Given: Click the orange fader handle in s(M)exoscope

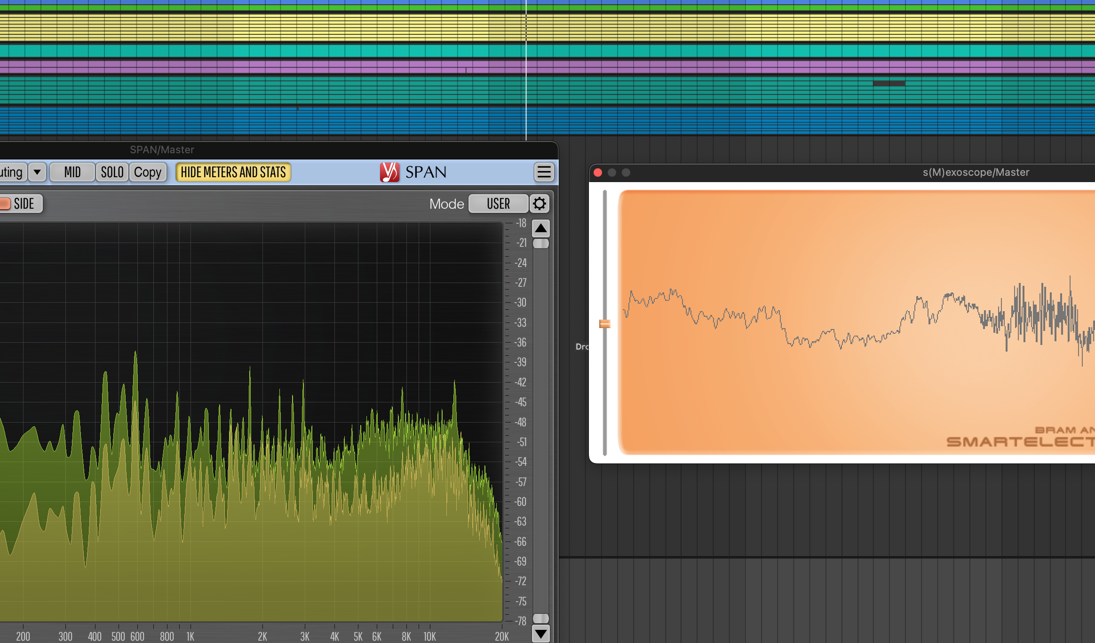Looking at the screenshot, I should tap(604, 323).
